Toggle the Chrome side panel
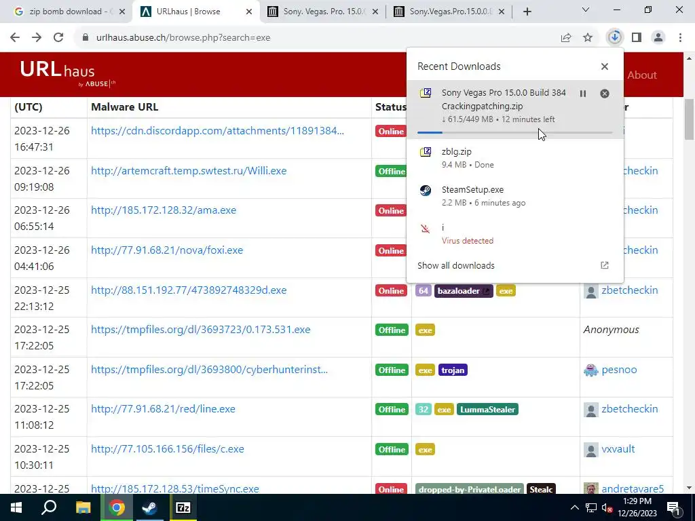 (x=637, y=38)
